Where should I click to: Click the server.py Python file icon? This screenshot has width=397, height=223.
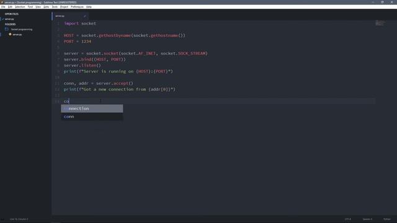coord(10,35)
